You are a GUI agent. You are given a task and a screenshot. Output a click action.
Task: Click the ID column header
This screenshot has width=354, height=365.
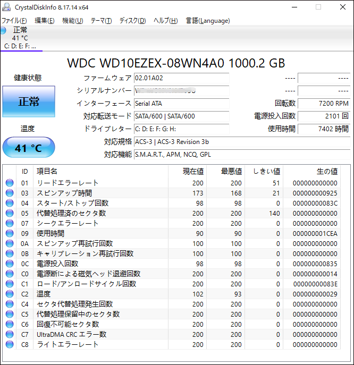[24, 171]
